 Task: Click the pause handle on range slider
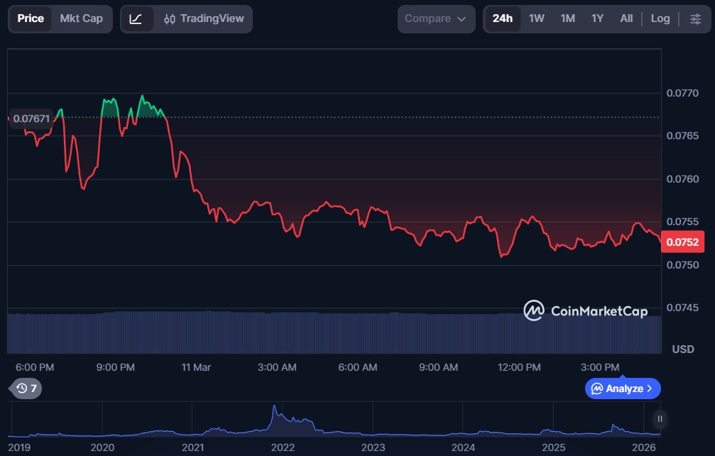[660, 418]
